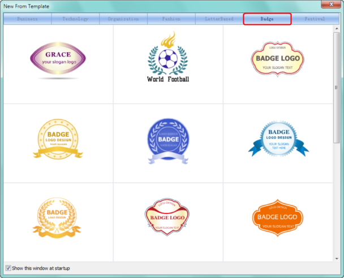Switch to the Festival tab

[x=315, y=19]
